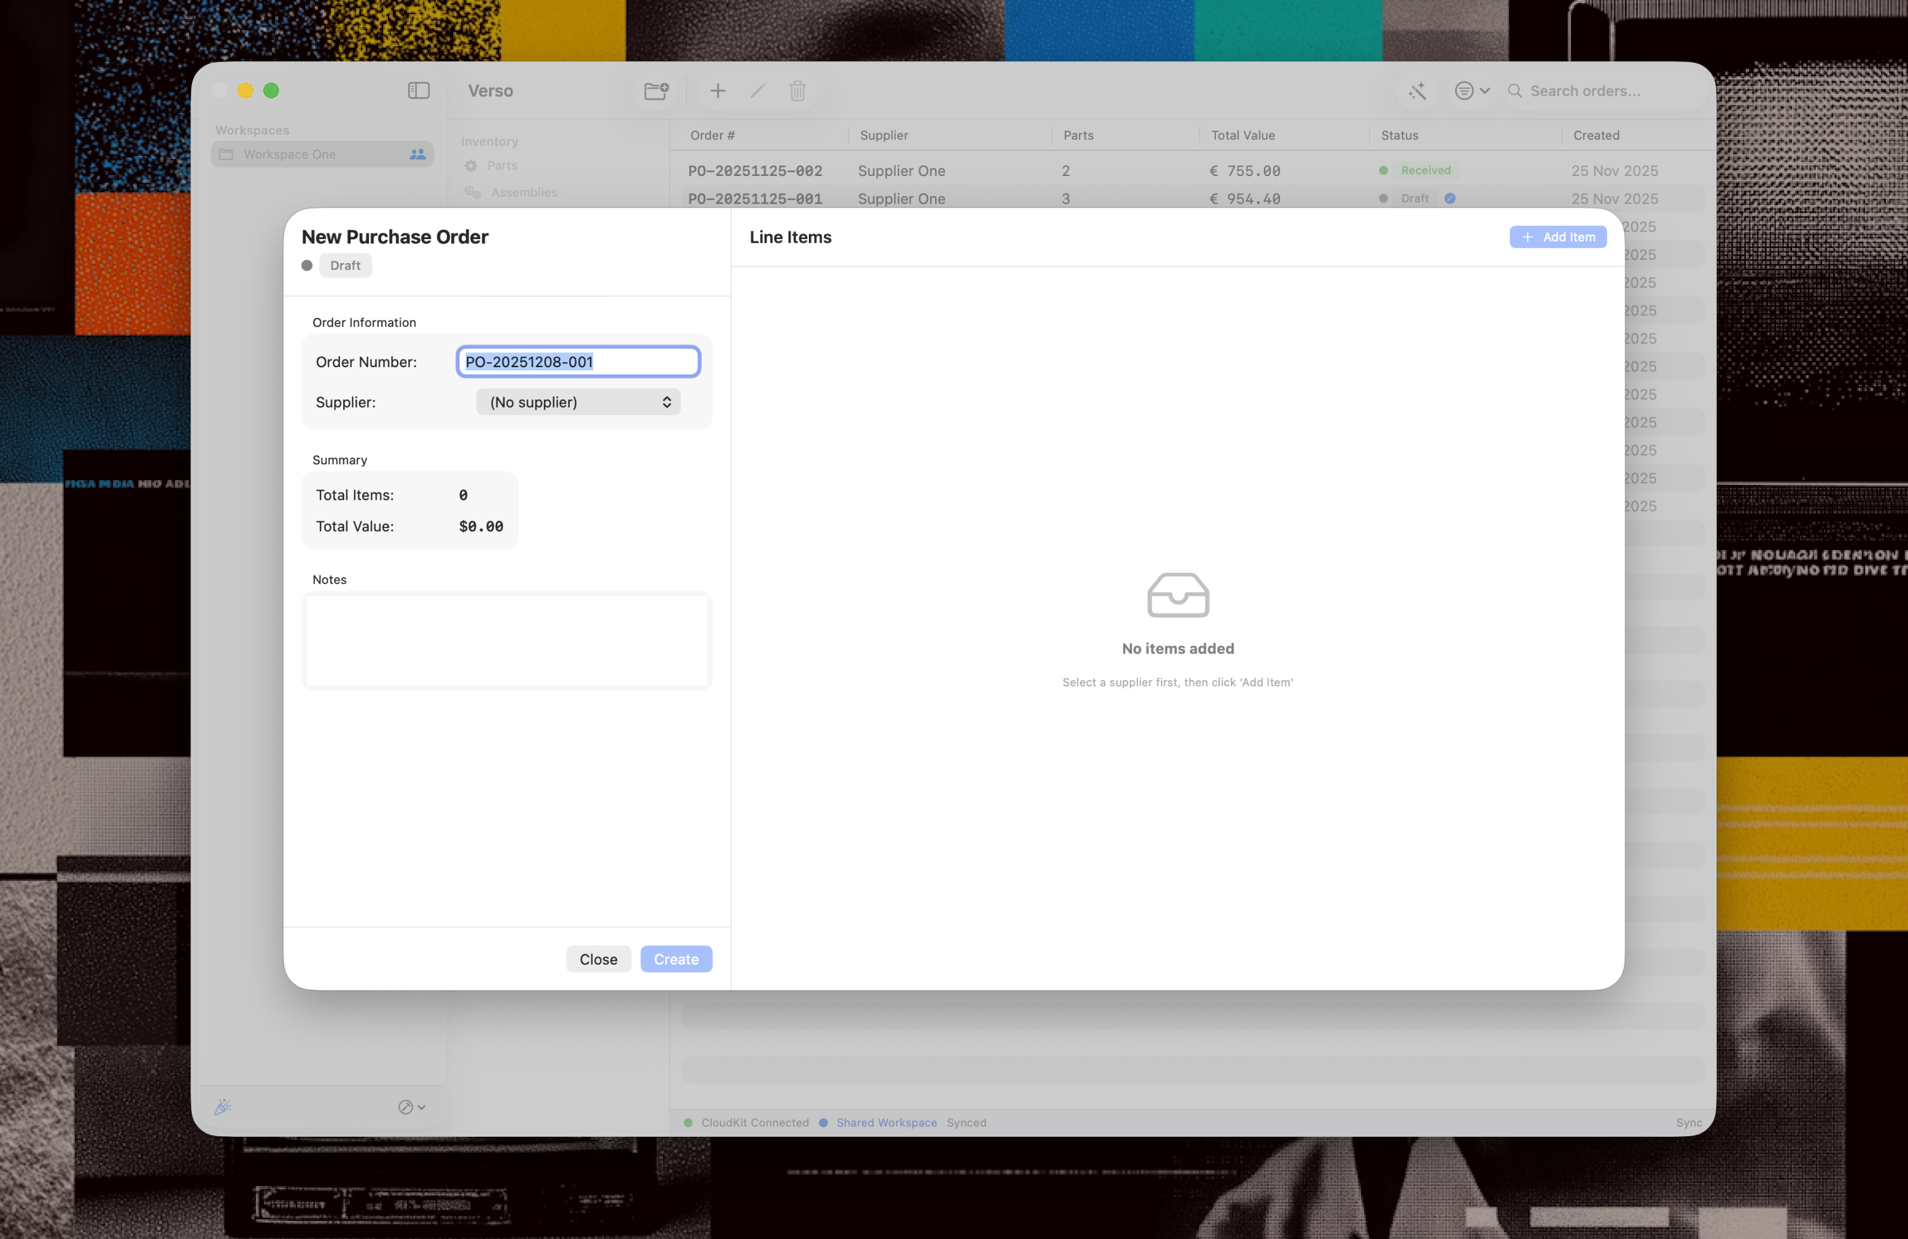Click the plus add order icon

pyautogui.click(x=717, y=91)
